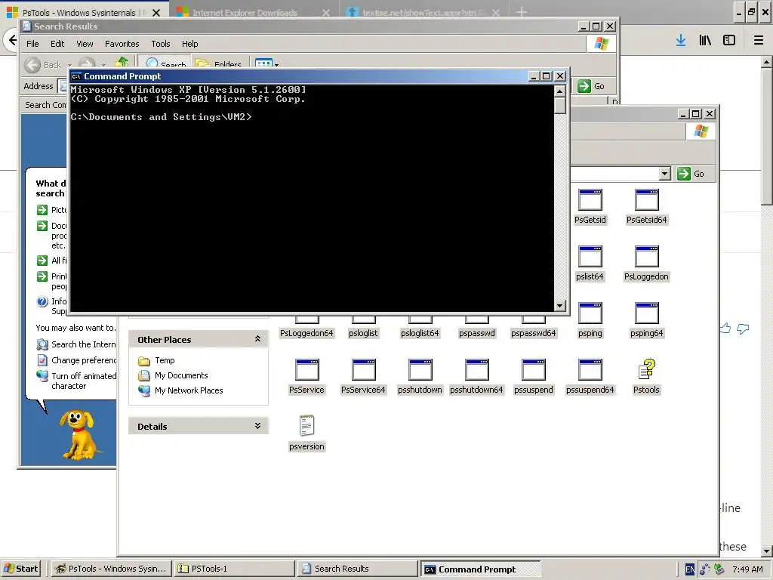Select the psloglist file label

(363, 333)
